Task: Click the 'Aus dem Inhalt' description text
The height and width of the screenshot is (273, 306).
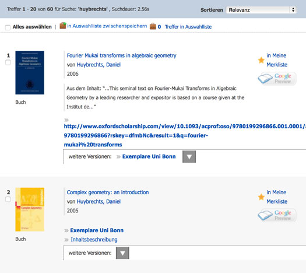Action: pyautogui.click(x=156, y=97)
